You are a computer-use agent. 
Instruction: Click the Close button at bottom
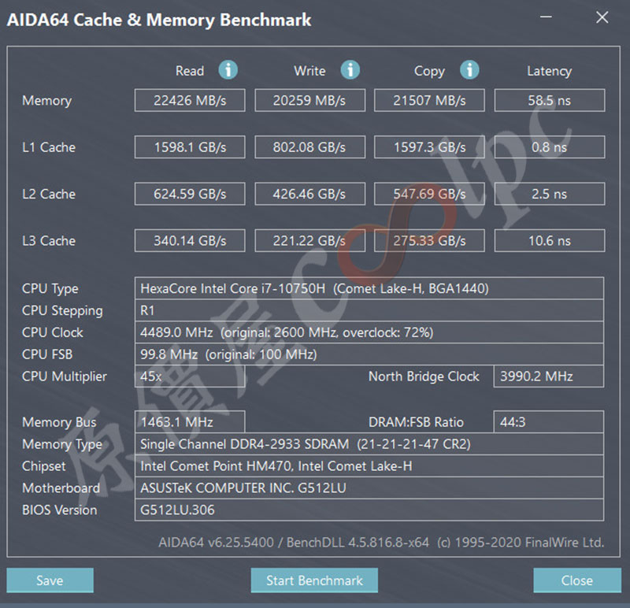click(x=576, y=580)
